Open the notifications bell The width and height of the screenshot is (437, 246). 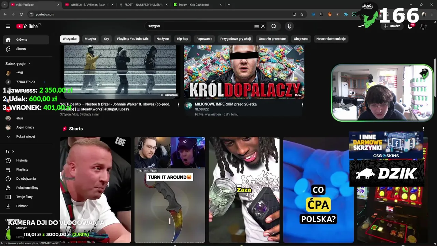click(x=410, y=26)
